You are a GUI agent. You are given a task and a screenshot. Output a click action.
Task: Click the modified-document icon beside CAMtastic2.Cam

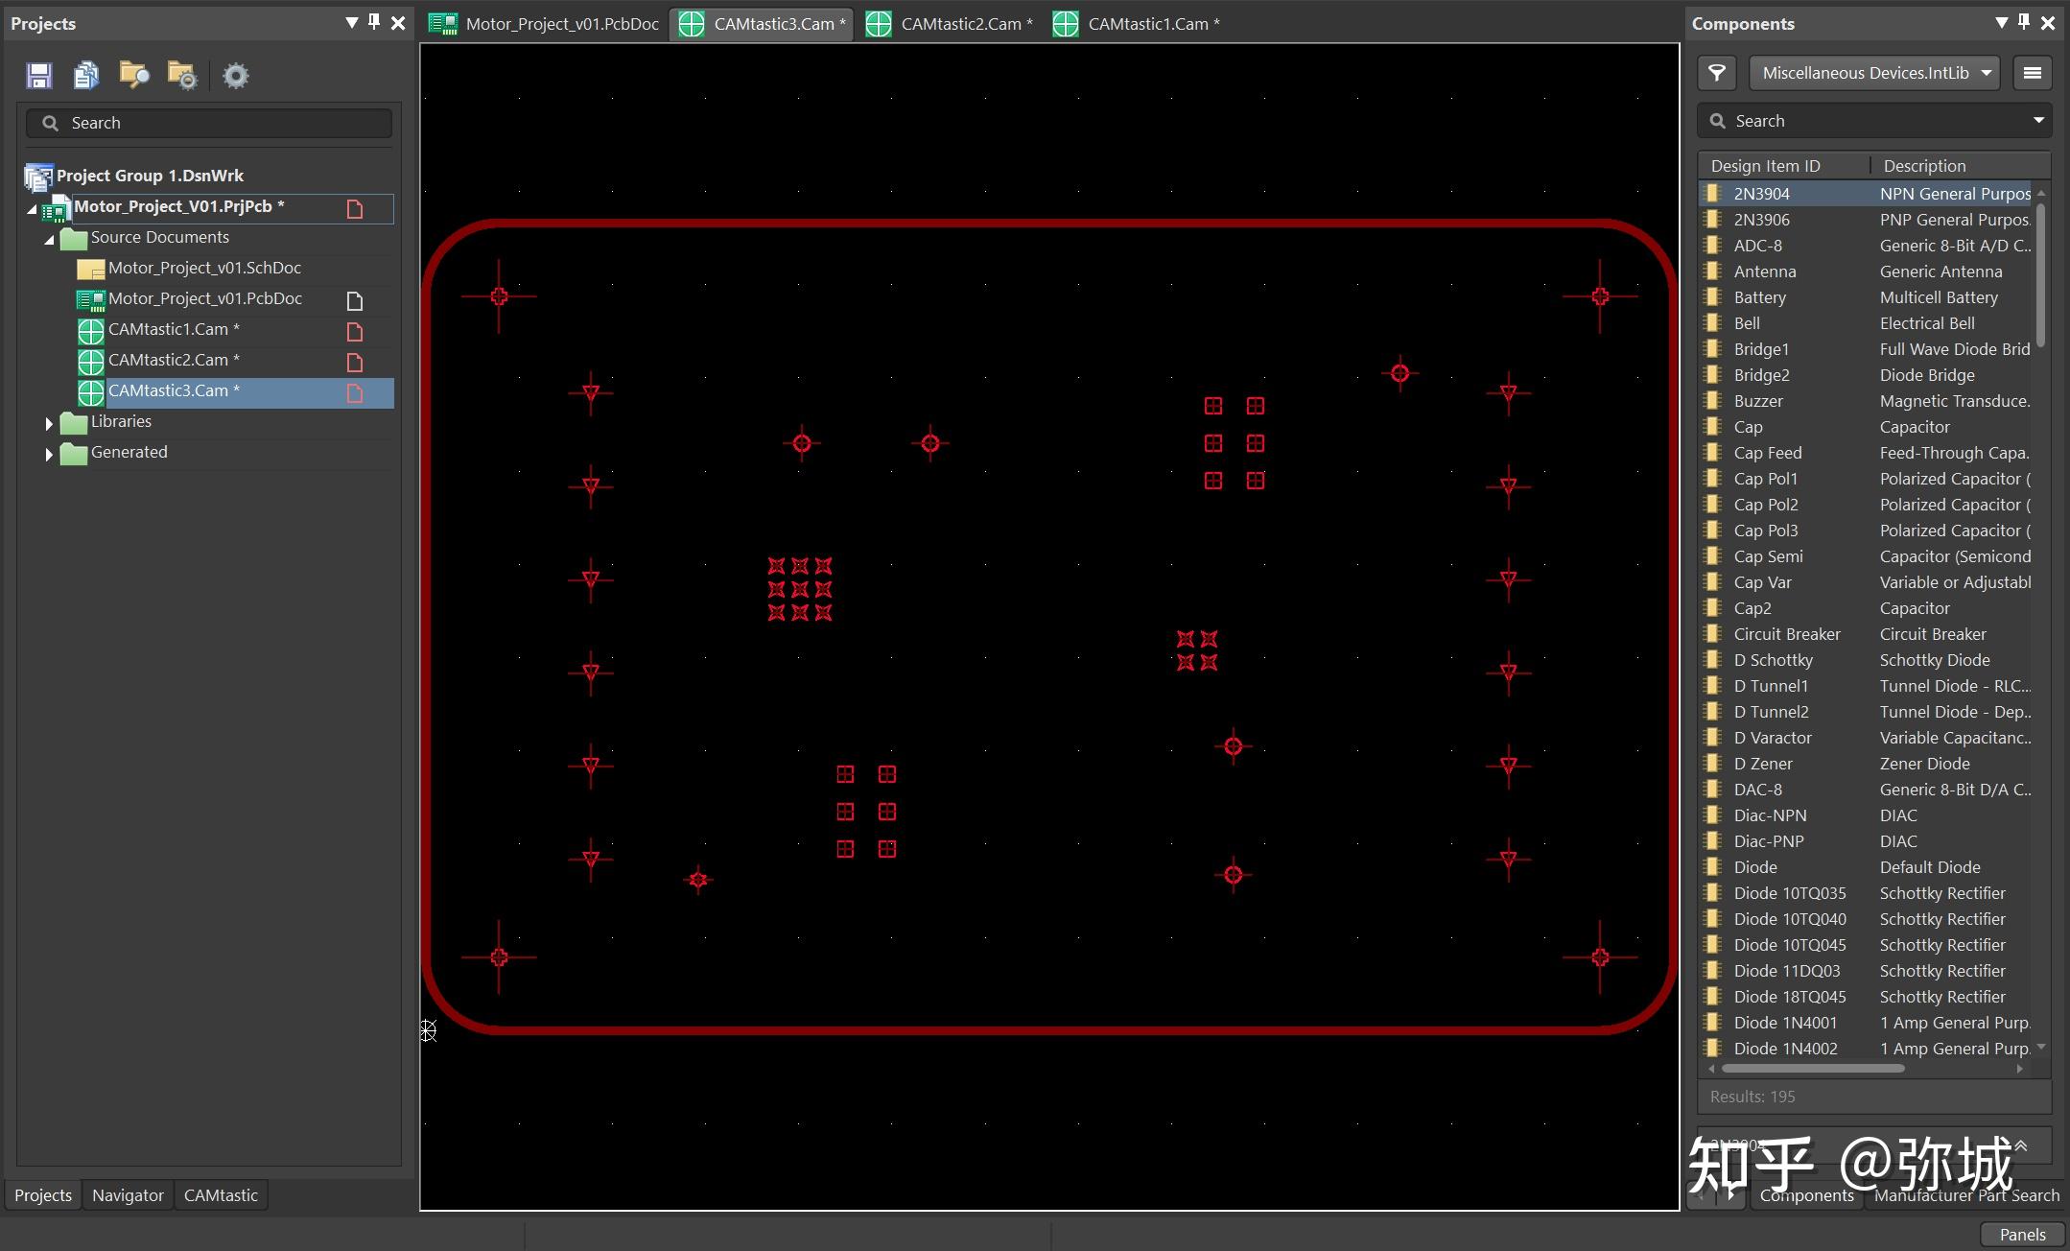354,363
